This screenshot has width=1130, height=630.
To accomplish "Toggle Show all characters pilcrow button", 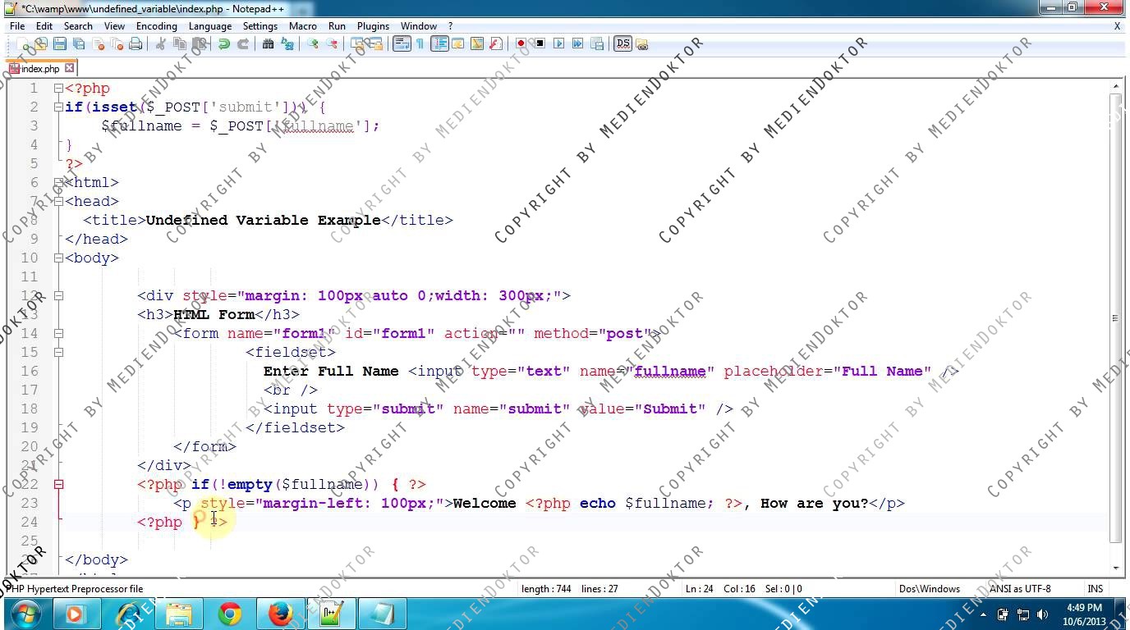I will click(x=420, y=44).
